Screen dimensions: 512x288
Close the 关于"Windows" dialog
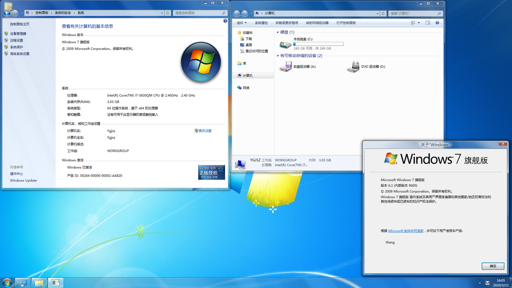(x=503, y=144)
